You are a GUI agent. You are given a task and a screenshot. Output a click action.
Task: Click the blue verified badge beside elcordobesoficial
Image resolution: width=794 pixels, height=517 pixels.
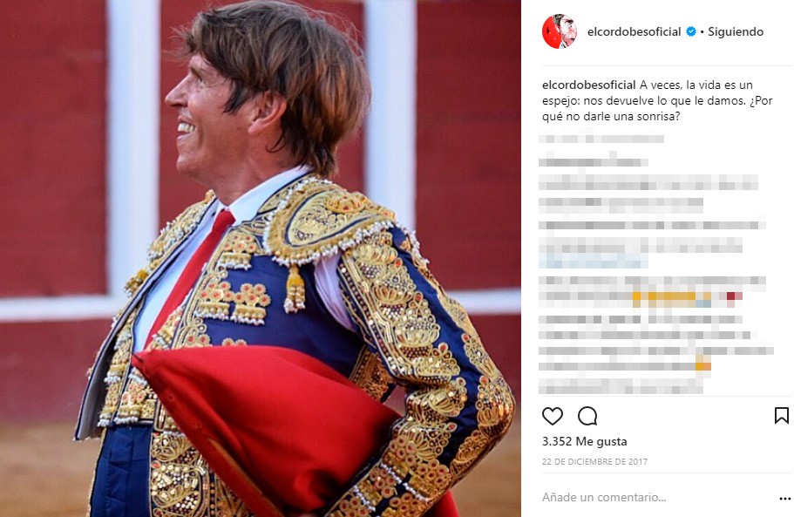click(x=690, y=31)
